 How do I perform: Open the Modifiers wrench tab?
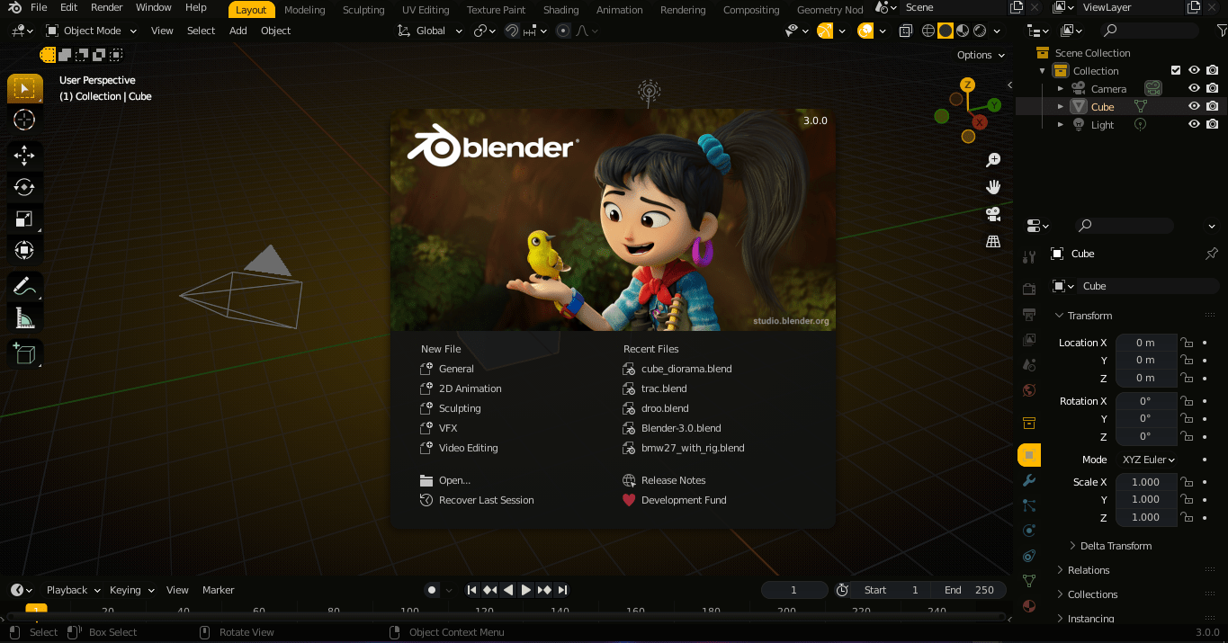click(1029, 480)
